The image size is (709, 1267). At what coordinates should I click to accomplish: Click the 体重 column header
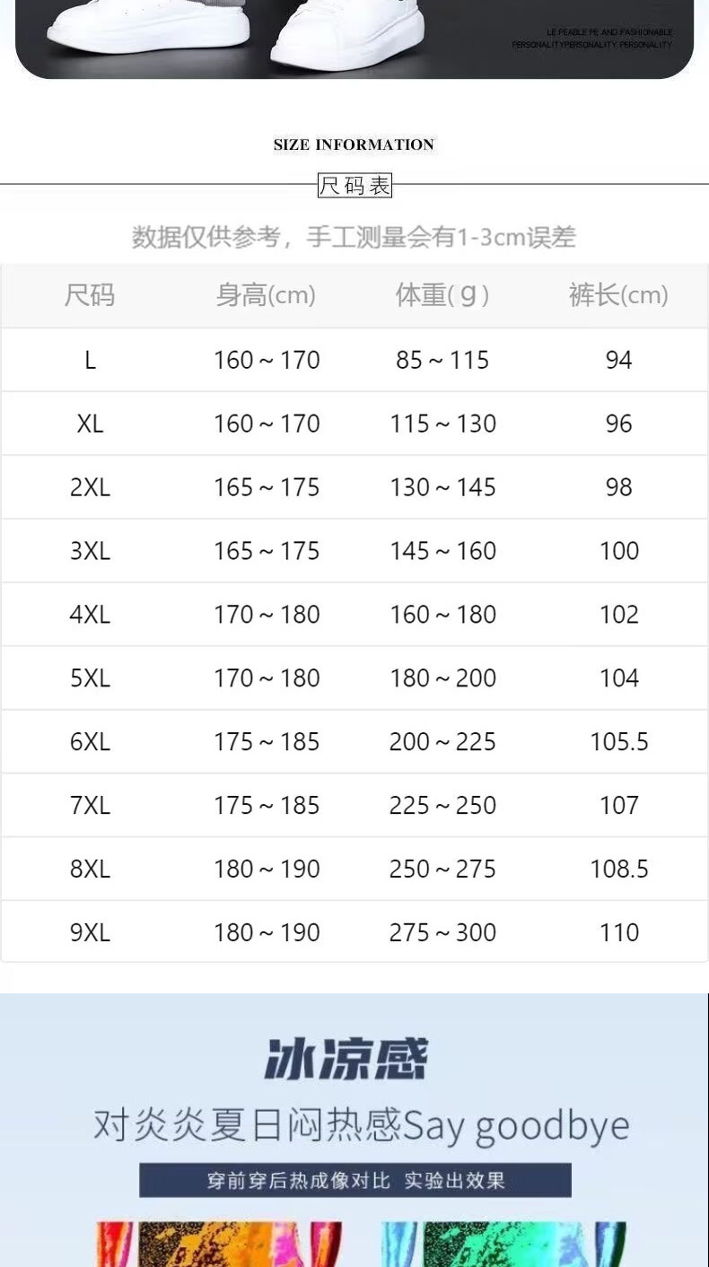(442, 295)
